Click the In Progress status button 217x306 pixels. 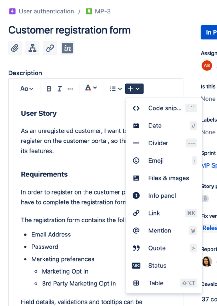[x=209, y=32]
